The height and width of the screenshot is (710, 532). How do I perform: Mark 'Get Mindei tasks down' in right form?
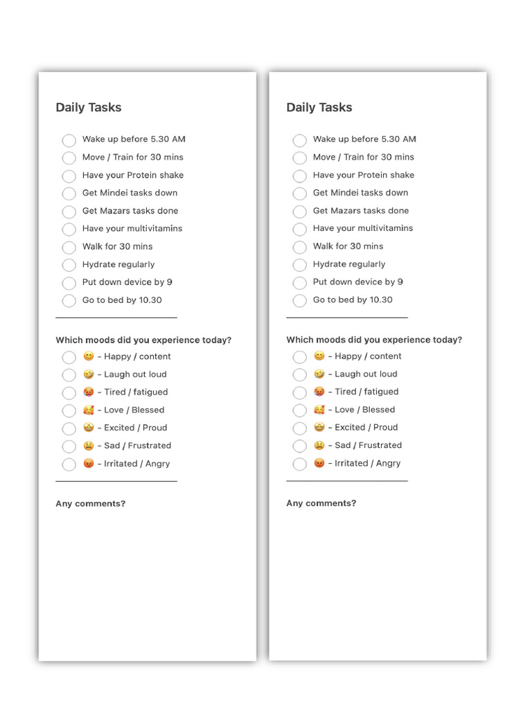[x=299, y=193]
